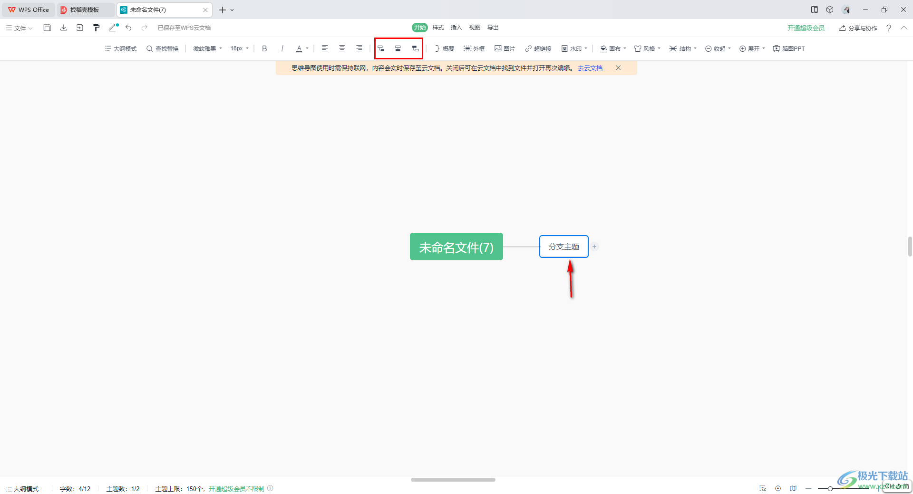
Task: Open the 微软雅黑 font dropdown
Action: 207,48
